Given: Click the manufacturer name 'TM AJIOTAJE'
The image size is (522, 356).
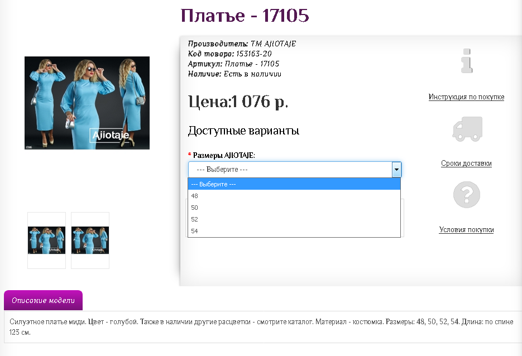Looking at the screenshot, I should click(274, 44).
